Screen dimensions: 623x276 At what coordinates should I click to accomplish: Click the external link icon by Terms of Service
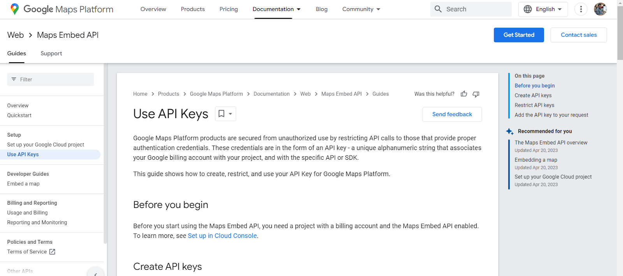click(x=52, y=252)
